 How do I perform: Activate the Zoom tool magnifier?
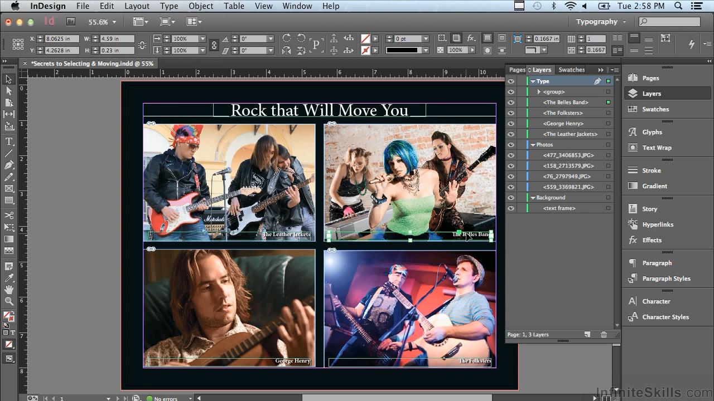point(9,301)
